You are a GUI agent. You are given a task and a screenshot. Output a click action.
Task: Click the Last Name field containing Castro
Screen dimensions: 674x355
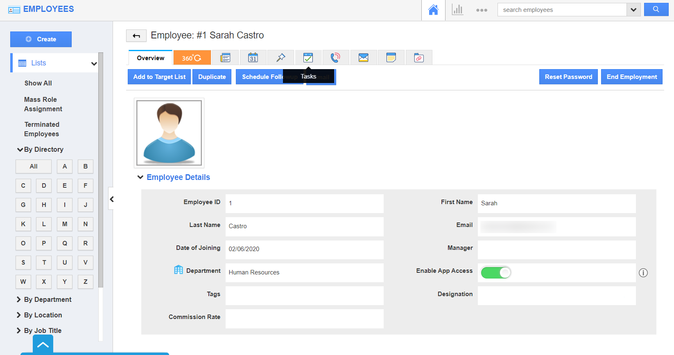pos(304,227)
